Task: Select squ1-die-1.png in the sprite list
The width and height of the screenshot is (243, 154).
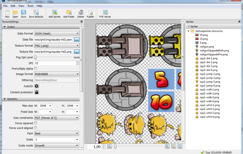Action: tap(209, 58)
